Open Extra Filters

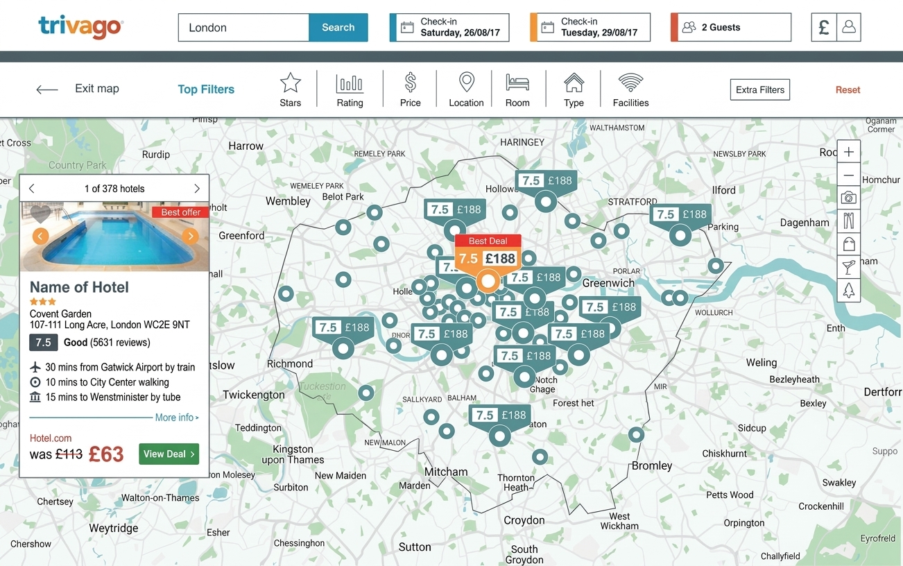[x=760, y=89]
